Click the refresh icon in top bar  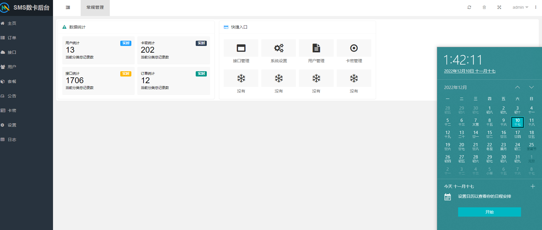pos(469,7)
